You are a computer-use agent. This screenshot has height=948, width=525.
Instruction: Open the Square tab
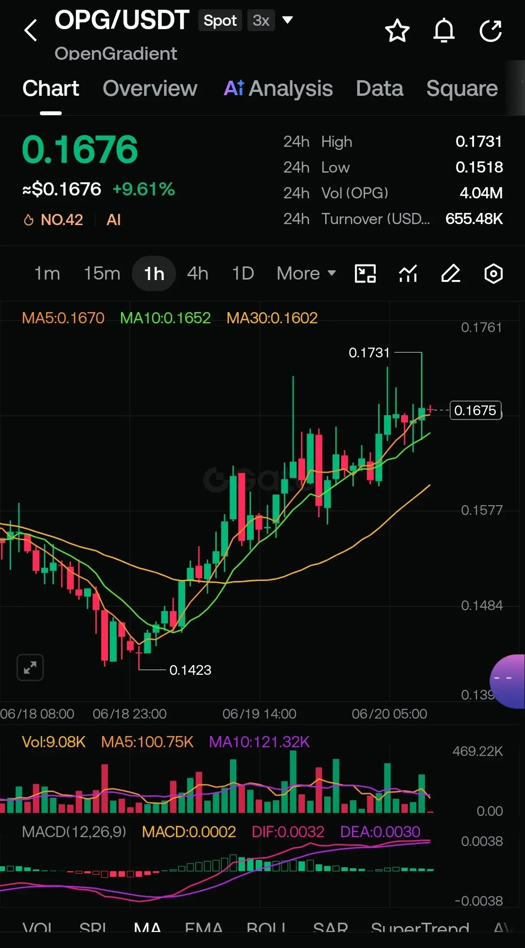coord(462,88)
